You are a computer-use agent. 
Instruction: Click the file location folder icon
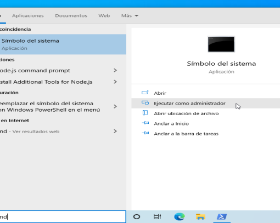pos(145,113)
